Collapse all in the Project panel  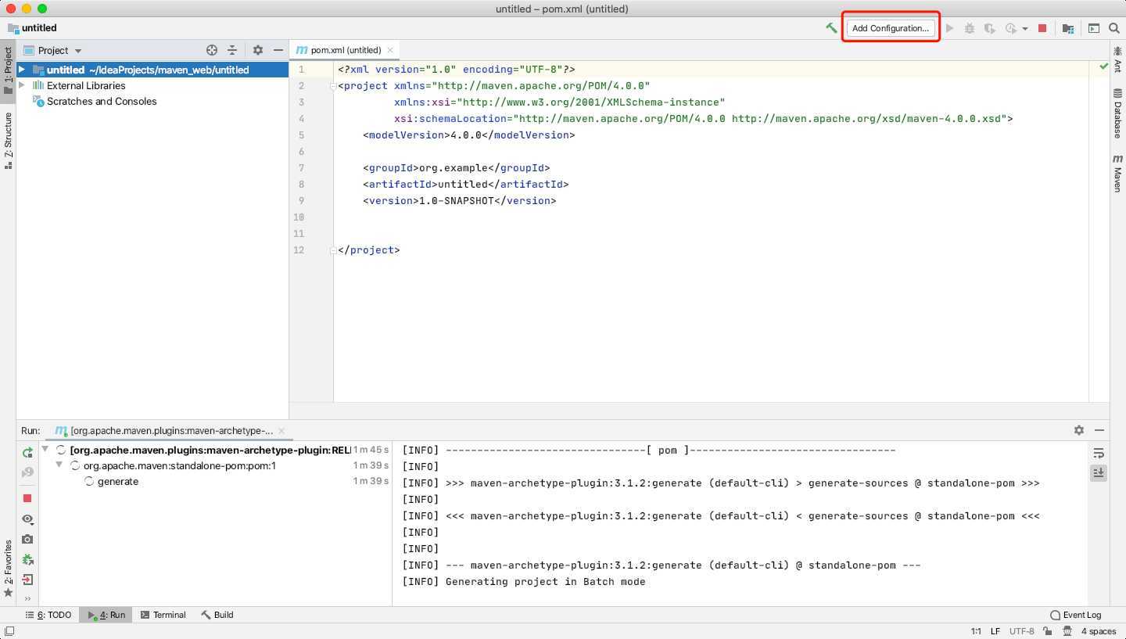point(232,50)
